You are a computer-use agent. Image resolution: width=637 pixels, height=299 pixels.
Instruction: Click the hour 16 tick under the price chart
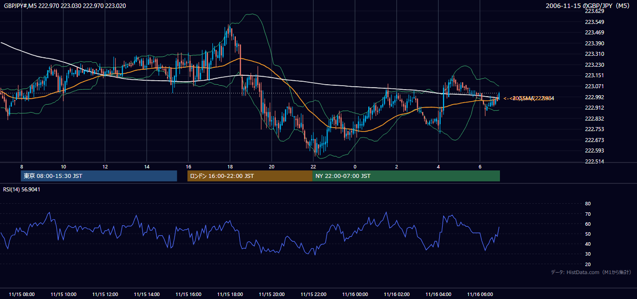coord(188,166)
